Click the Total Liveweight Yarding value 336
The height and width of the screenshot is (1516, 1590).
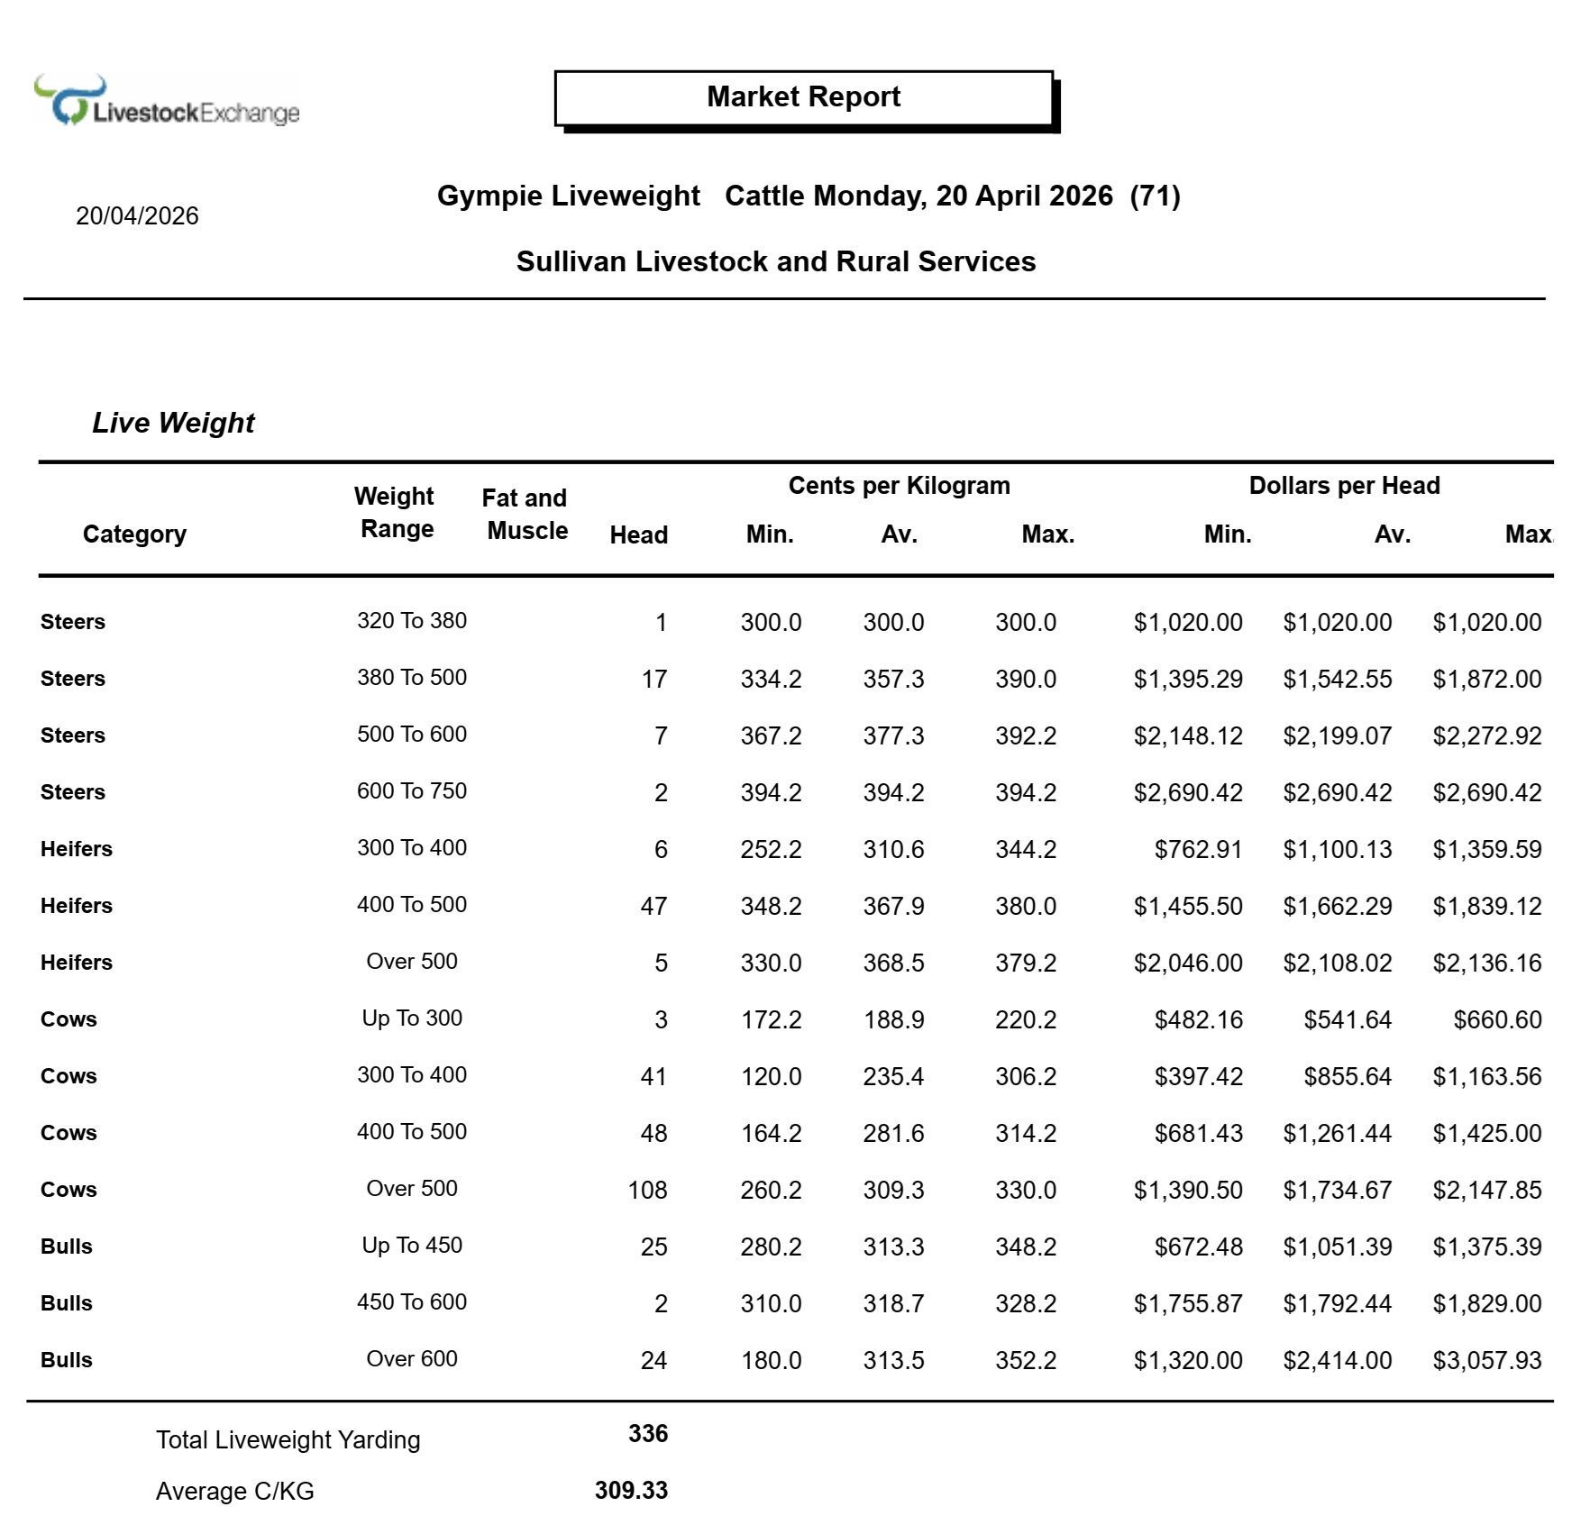point(648,1434)
